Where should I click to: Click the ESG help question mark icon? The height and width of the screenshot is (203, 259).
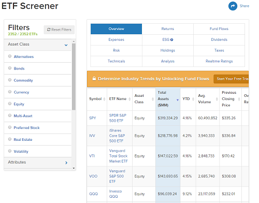(x=171, y=40)
